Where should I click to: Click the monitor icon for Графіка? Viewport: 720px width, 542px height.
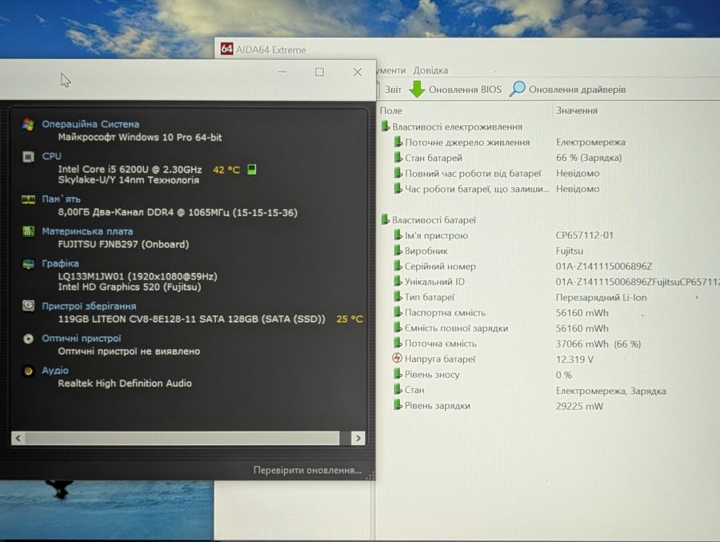28,264
